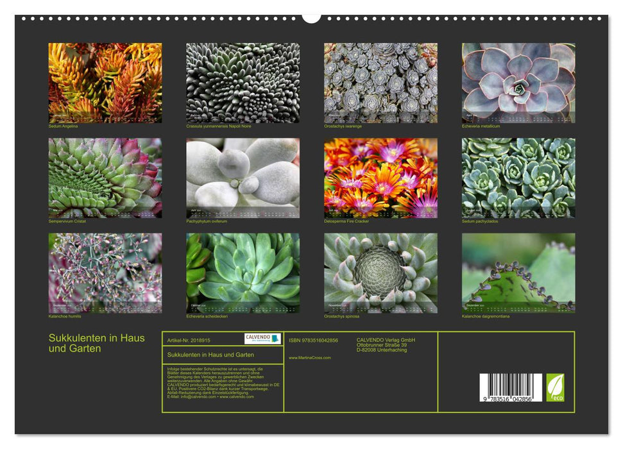Select the Crassula yunnanensis Napoli Noire image
The width and height of the screenshot is (623, 449).
(x=243, y=83)
